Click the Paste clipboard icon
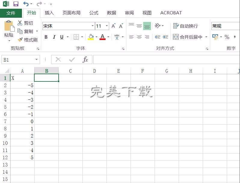The width and height of the screenshot is (240, 183). click(9, 26)
